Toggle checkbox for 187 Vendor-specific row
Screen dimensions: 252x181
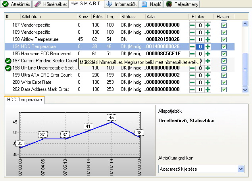(x=224, y=25)
